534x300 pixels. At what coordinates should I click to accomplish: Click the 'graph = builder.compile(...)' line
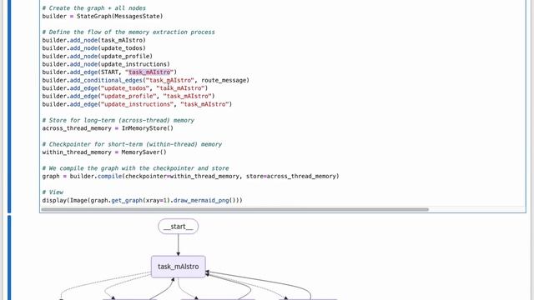click(x=191, y=176)
